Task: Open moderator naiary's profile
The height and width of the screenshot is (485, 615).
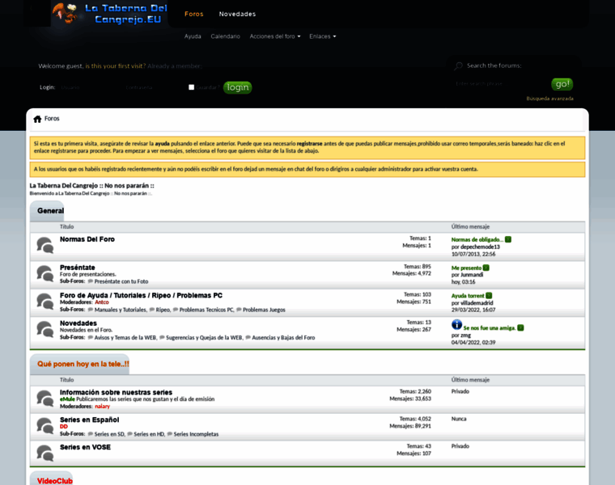Action: tap(102, 407)
